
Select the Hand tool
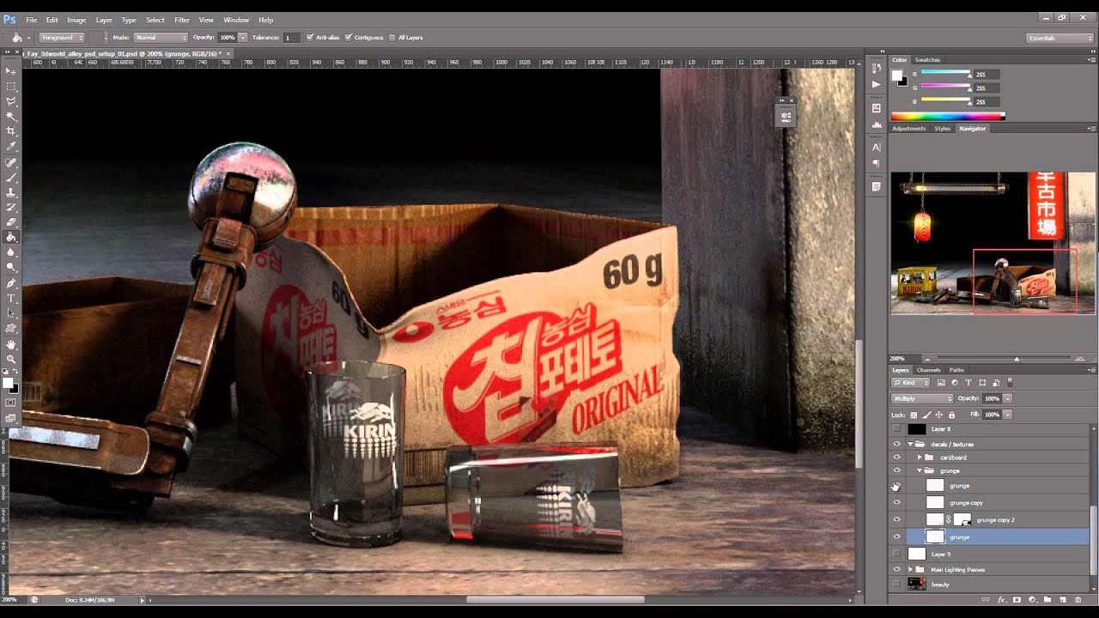(x=11, y=344)
